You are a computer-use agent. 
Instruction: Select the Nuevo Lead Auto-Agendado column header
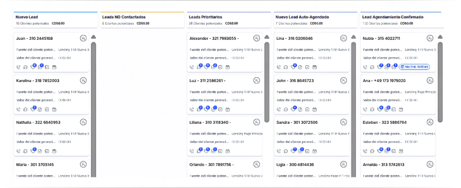coord(316,20)
